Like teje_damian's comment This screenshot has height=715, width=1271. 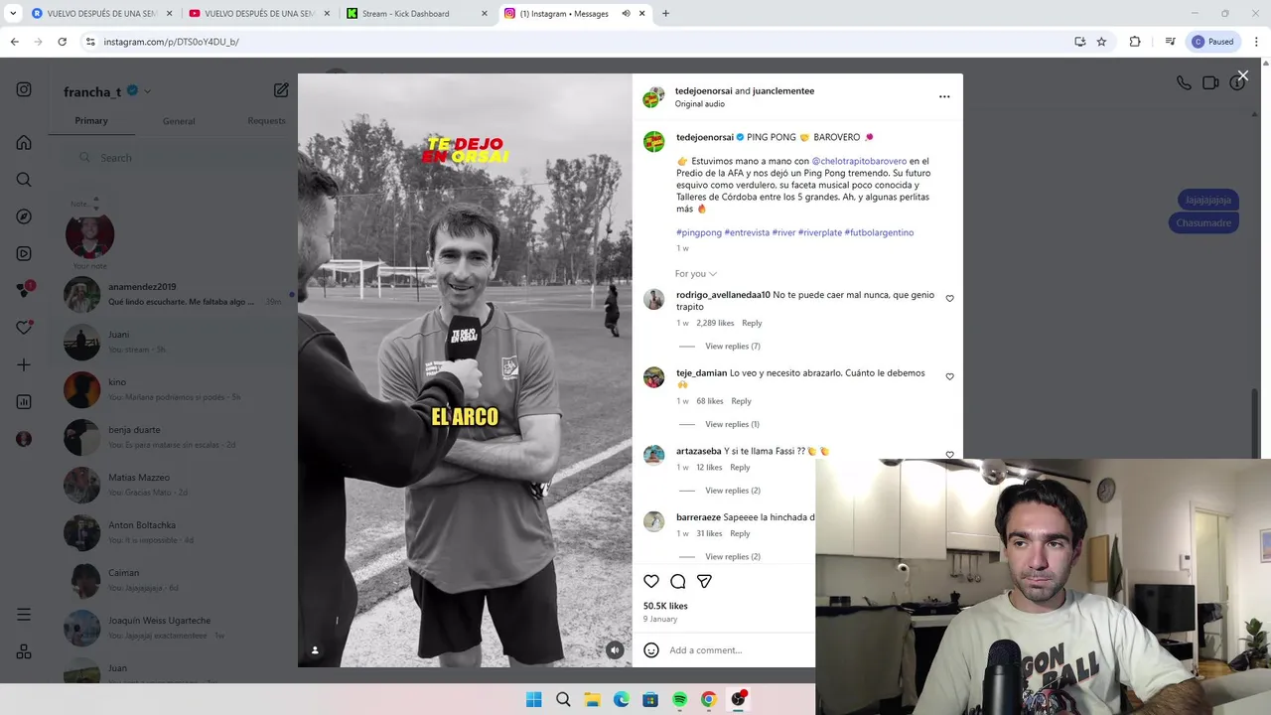pos(949,376)
